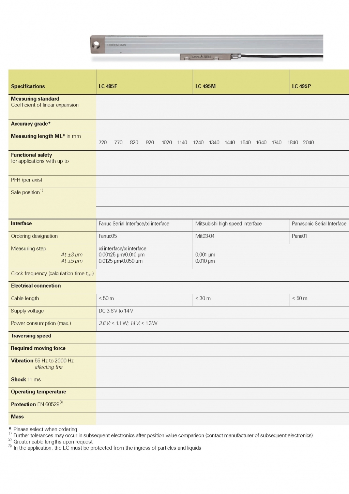The image size is (349, 494).
Task: Click measuring length value 1540
Action: point(245,143)
